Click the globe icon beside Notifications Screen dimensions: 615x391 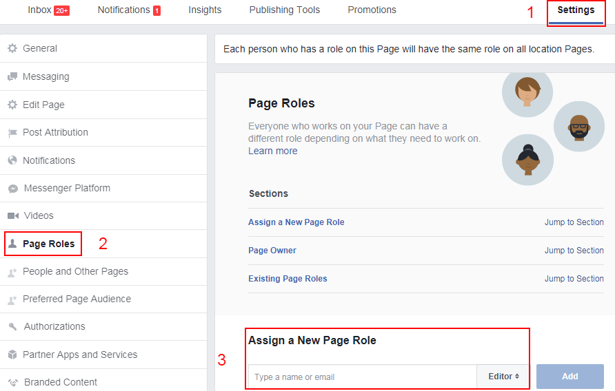click(x=12, y=160)
